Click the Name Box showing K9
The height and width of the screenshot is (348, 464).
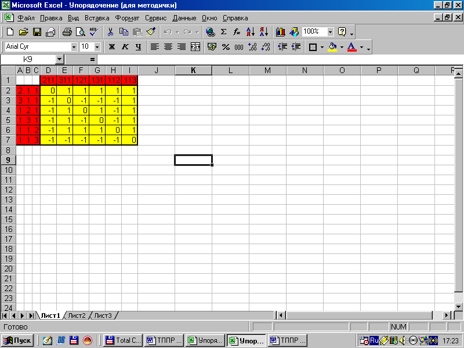[28, 60]
